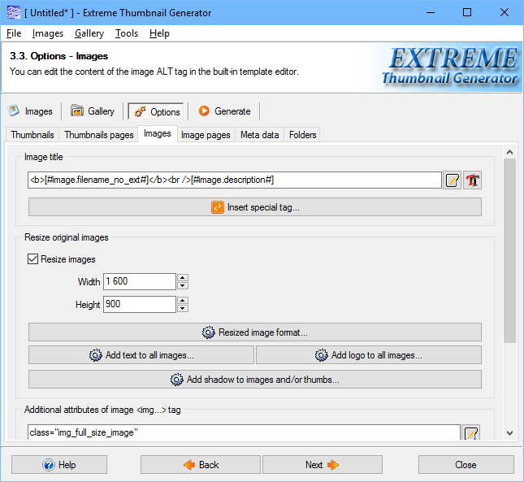Click Add logo to all images button
Viewport: 524px width, 482px height.
(369, 355)
